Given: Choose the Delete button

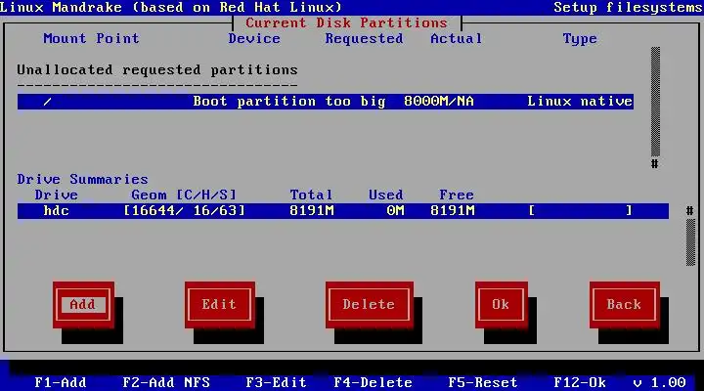Looking at the screenshot, I should coord(369,305).
